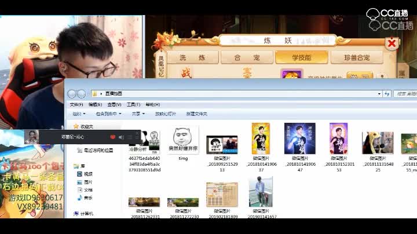
Task: Click the purple skill book icon in the game window
Action: pyautogui.click(x=292, y=74)
